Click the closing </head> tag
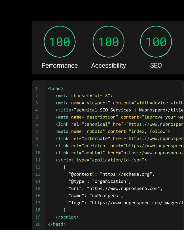Viewport: 184px width, 230px height. click(57, 224)
